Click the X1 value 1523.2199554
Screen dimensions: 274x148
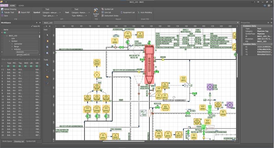tap(264, 47)
